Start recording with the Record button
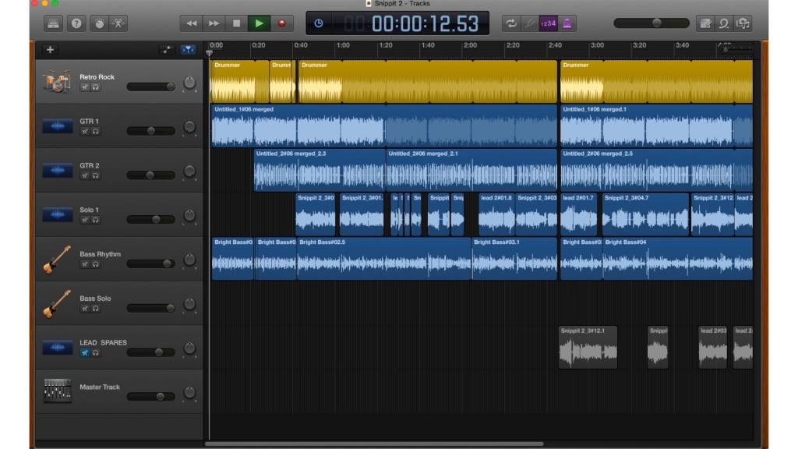The image size is (798, 449). coord(281,23)
